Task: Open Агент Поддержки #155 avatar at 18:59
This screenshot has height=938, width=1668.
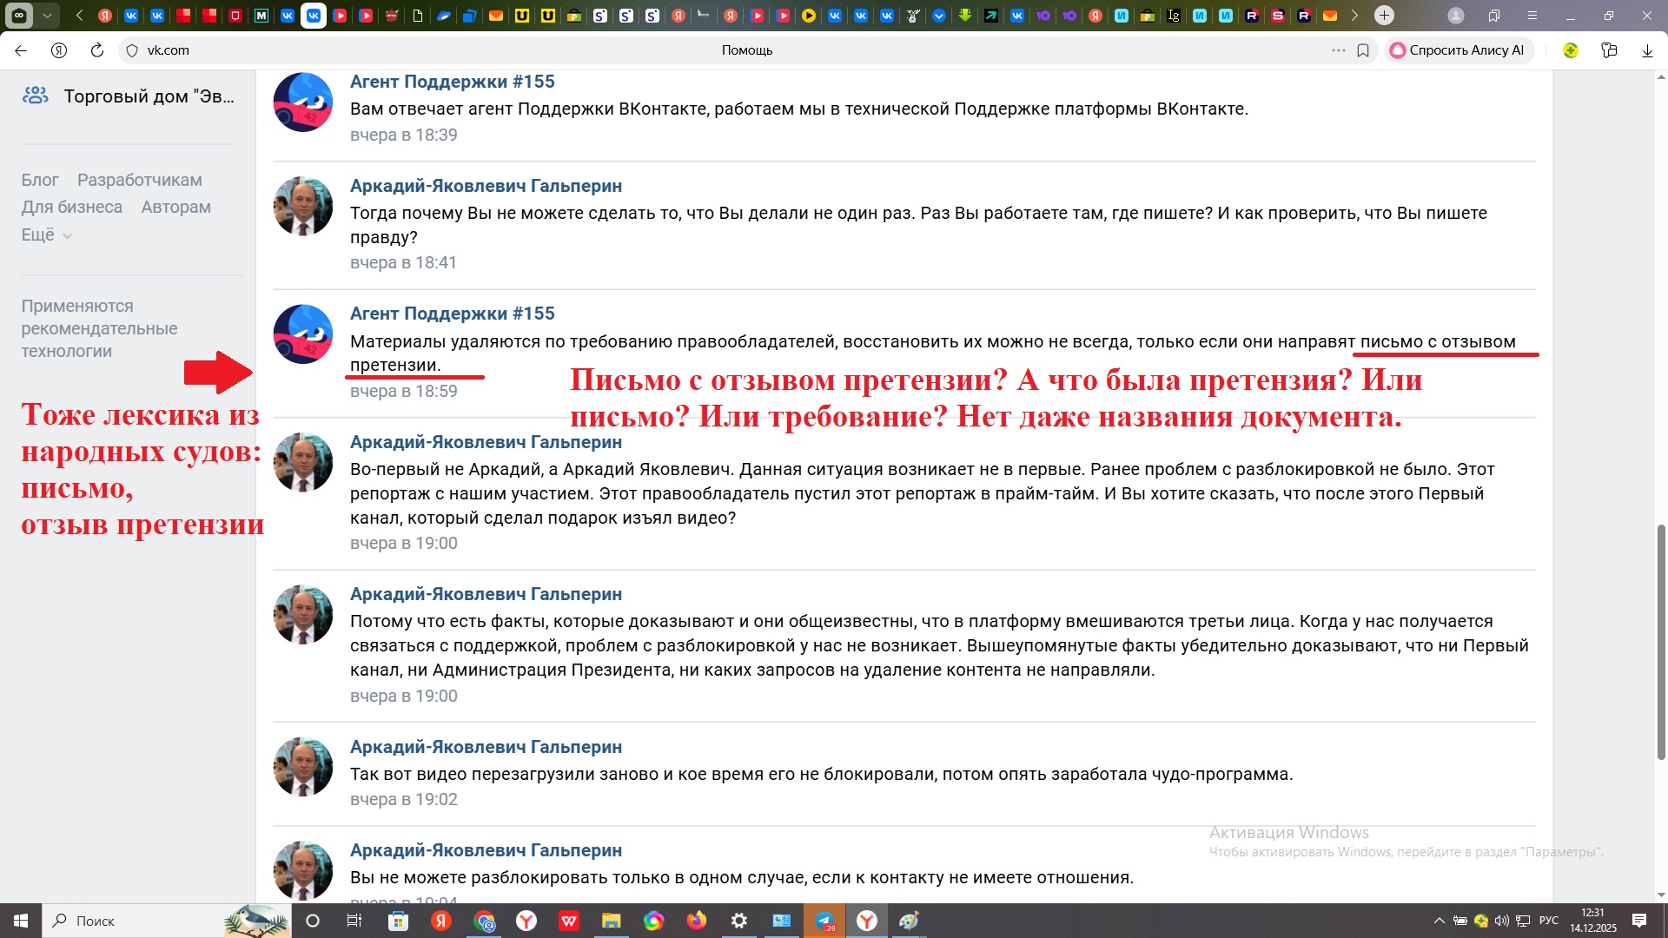Action: click(x=302, y=334)
